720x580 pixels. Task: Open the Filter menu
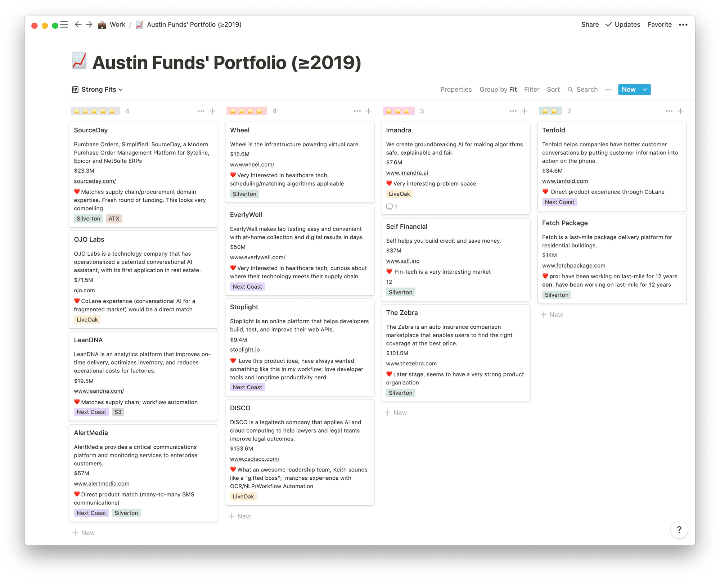point(532,90)
